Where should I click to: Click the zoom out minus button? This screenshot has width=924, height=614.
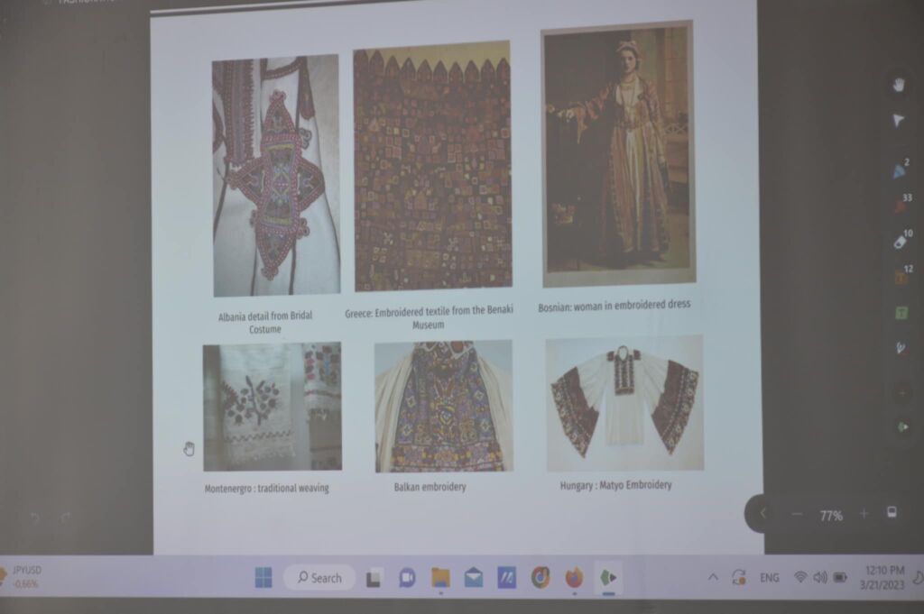pos(796,514)
